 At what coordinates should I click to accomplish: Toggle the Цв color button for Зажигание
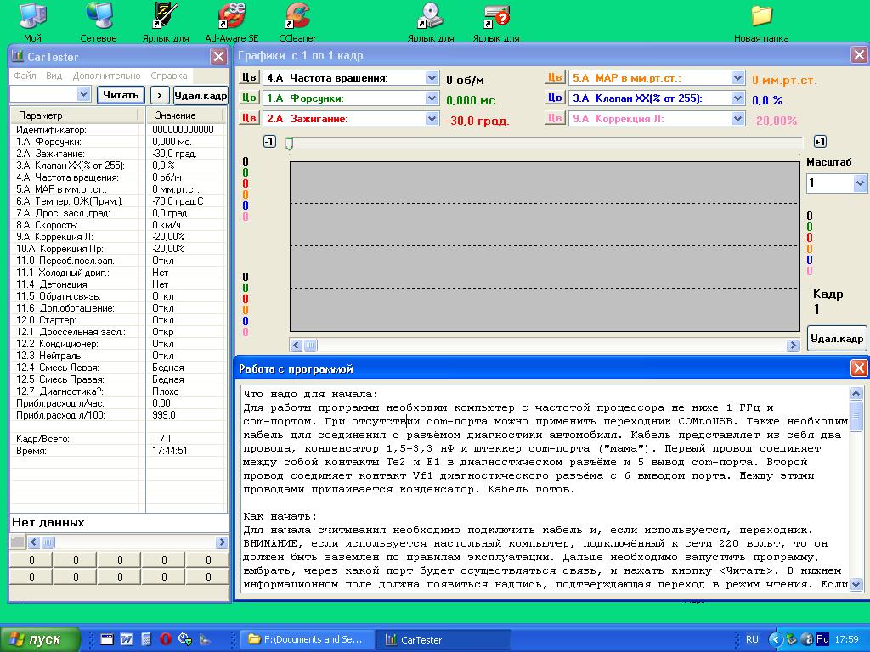[x=249, y=119]
